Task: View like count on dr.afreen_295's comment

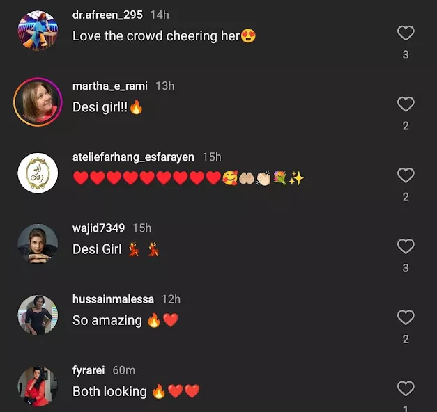Action: [405, 55]
